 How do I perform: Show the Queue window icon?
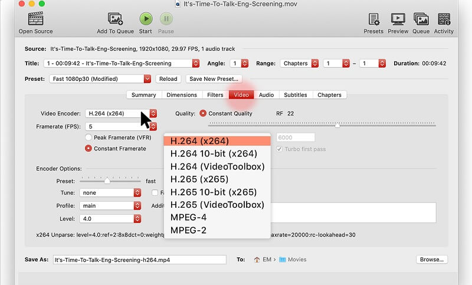click(421, 19)
